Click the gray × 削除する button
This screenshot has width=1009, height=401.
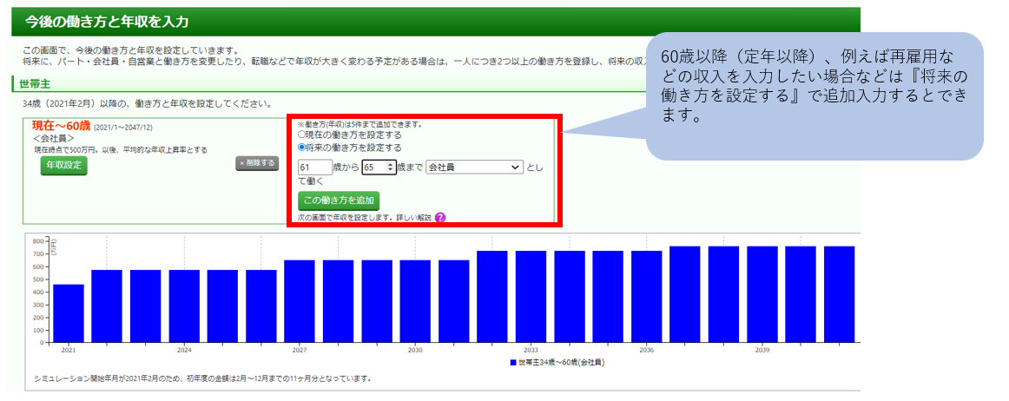257,163
